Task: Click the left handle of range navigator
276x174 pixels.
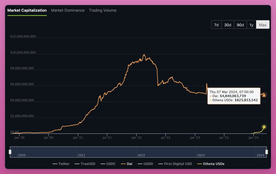Action: coord(10,152)
